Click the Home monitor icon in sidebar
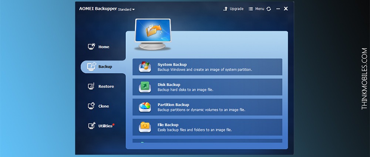The width and height of the screenshot is (370, 157). coord(91,47)
